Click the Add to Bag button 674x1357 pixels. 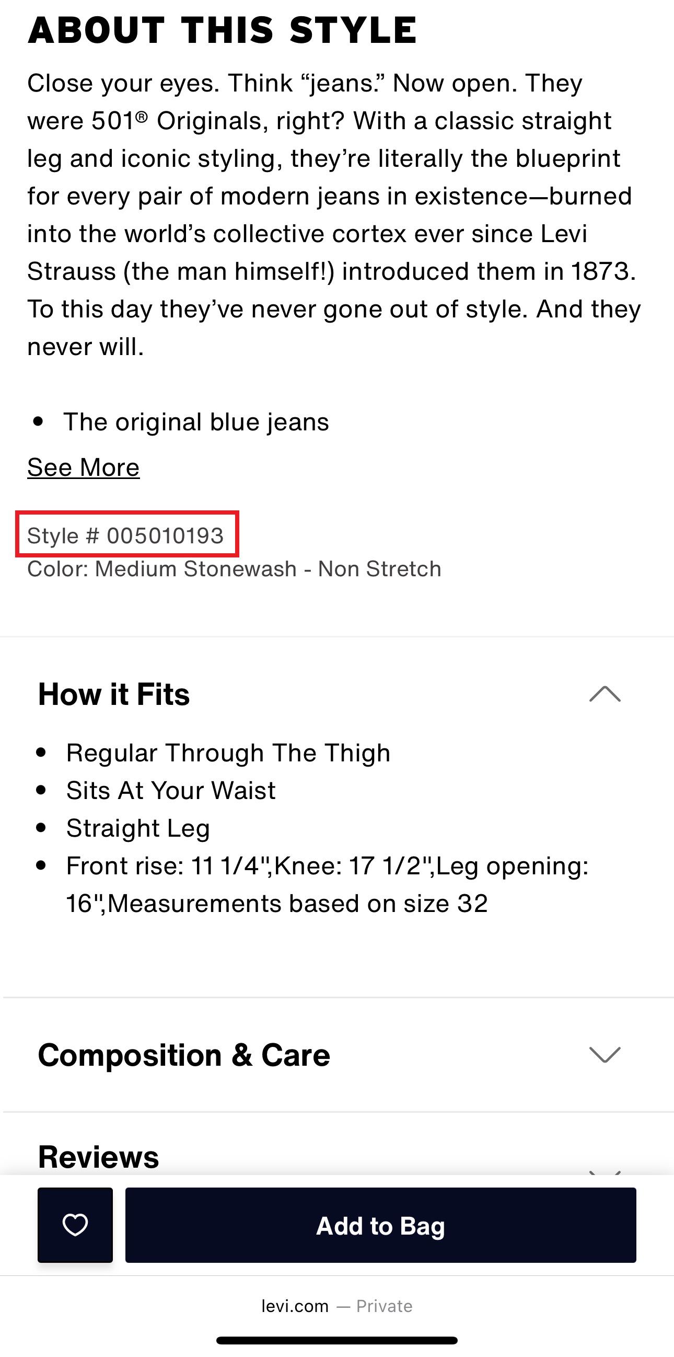tap(380, 1225)
